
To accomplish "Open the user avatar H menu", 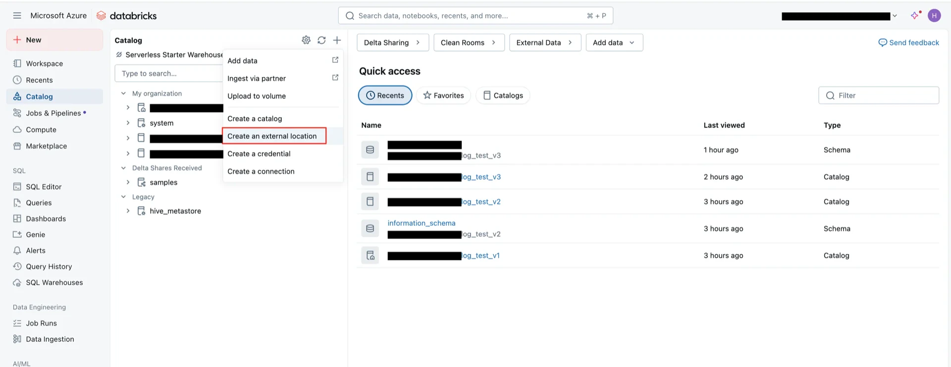I will [x=934, y=15].
